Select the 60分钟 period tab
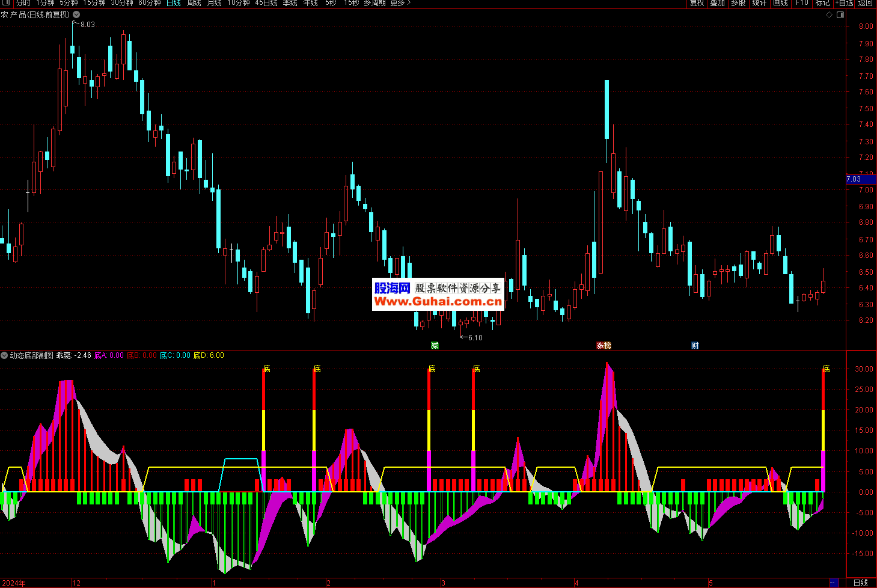The image size is (877, 588). pyautogui.click(x=150, y=3)
